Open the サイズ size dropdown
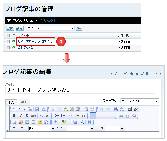167x141 pixels. pyautogui.click(x=114, y=129)
